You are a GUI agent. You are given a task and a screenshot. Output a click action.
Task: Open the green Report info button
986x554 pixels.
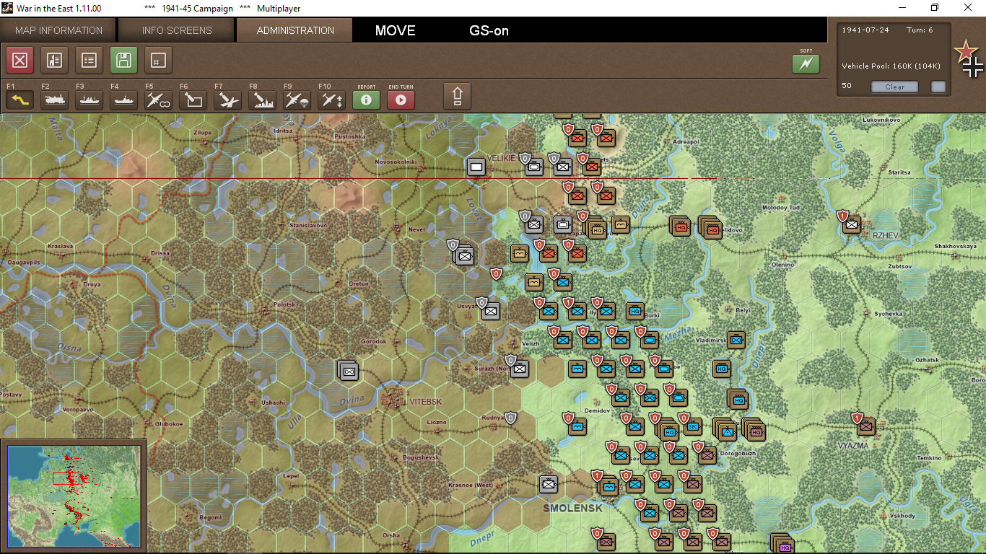(367, 100)
